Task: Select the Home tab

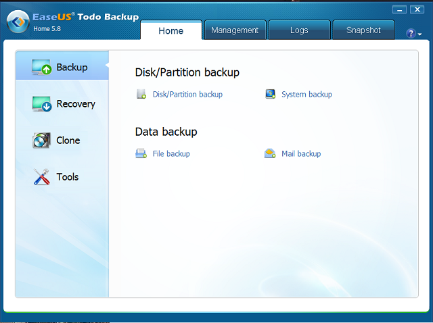Action: [170, 30]
